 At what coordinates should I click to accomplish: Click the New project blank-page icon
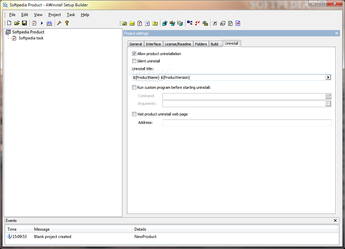coord(9,23)
